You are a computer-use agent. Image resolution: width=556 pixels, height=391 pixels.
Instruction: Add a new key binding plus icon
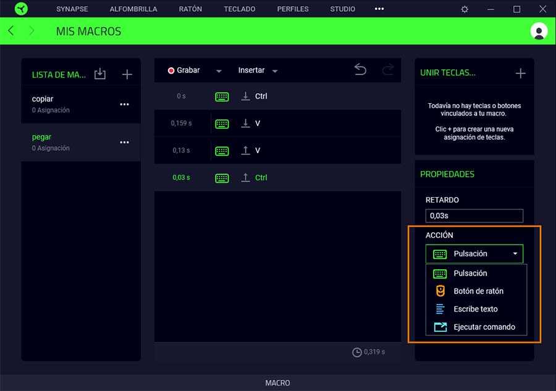coord(520,73)
